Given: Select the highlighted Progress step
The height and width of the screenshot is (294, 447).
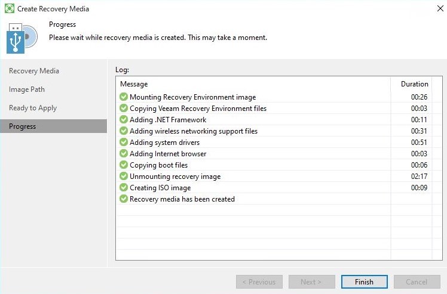Looking at the screenshot, I should click(x=53, y=126).
